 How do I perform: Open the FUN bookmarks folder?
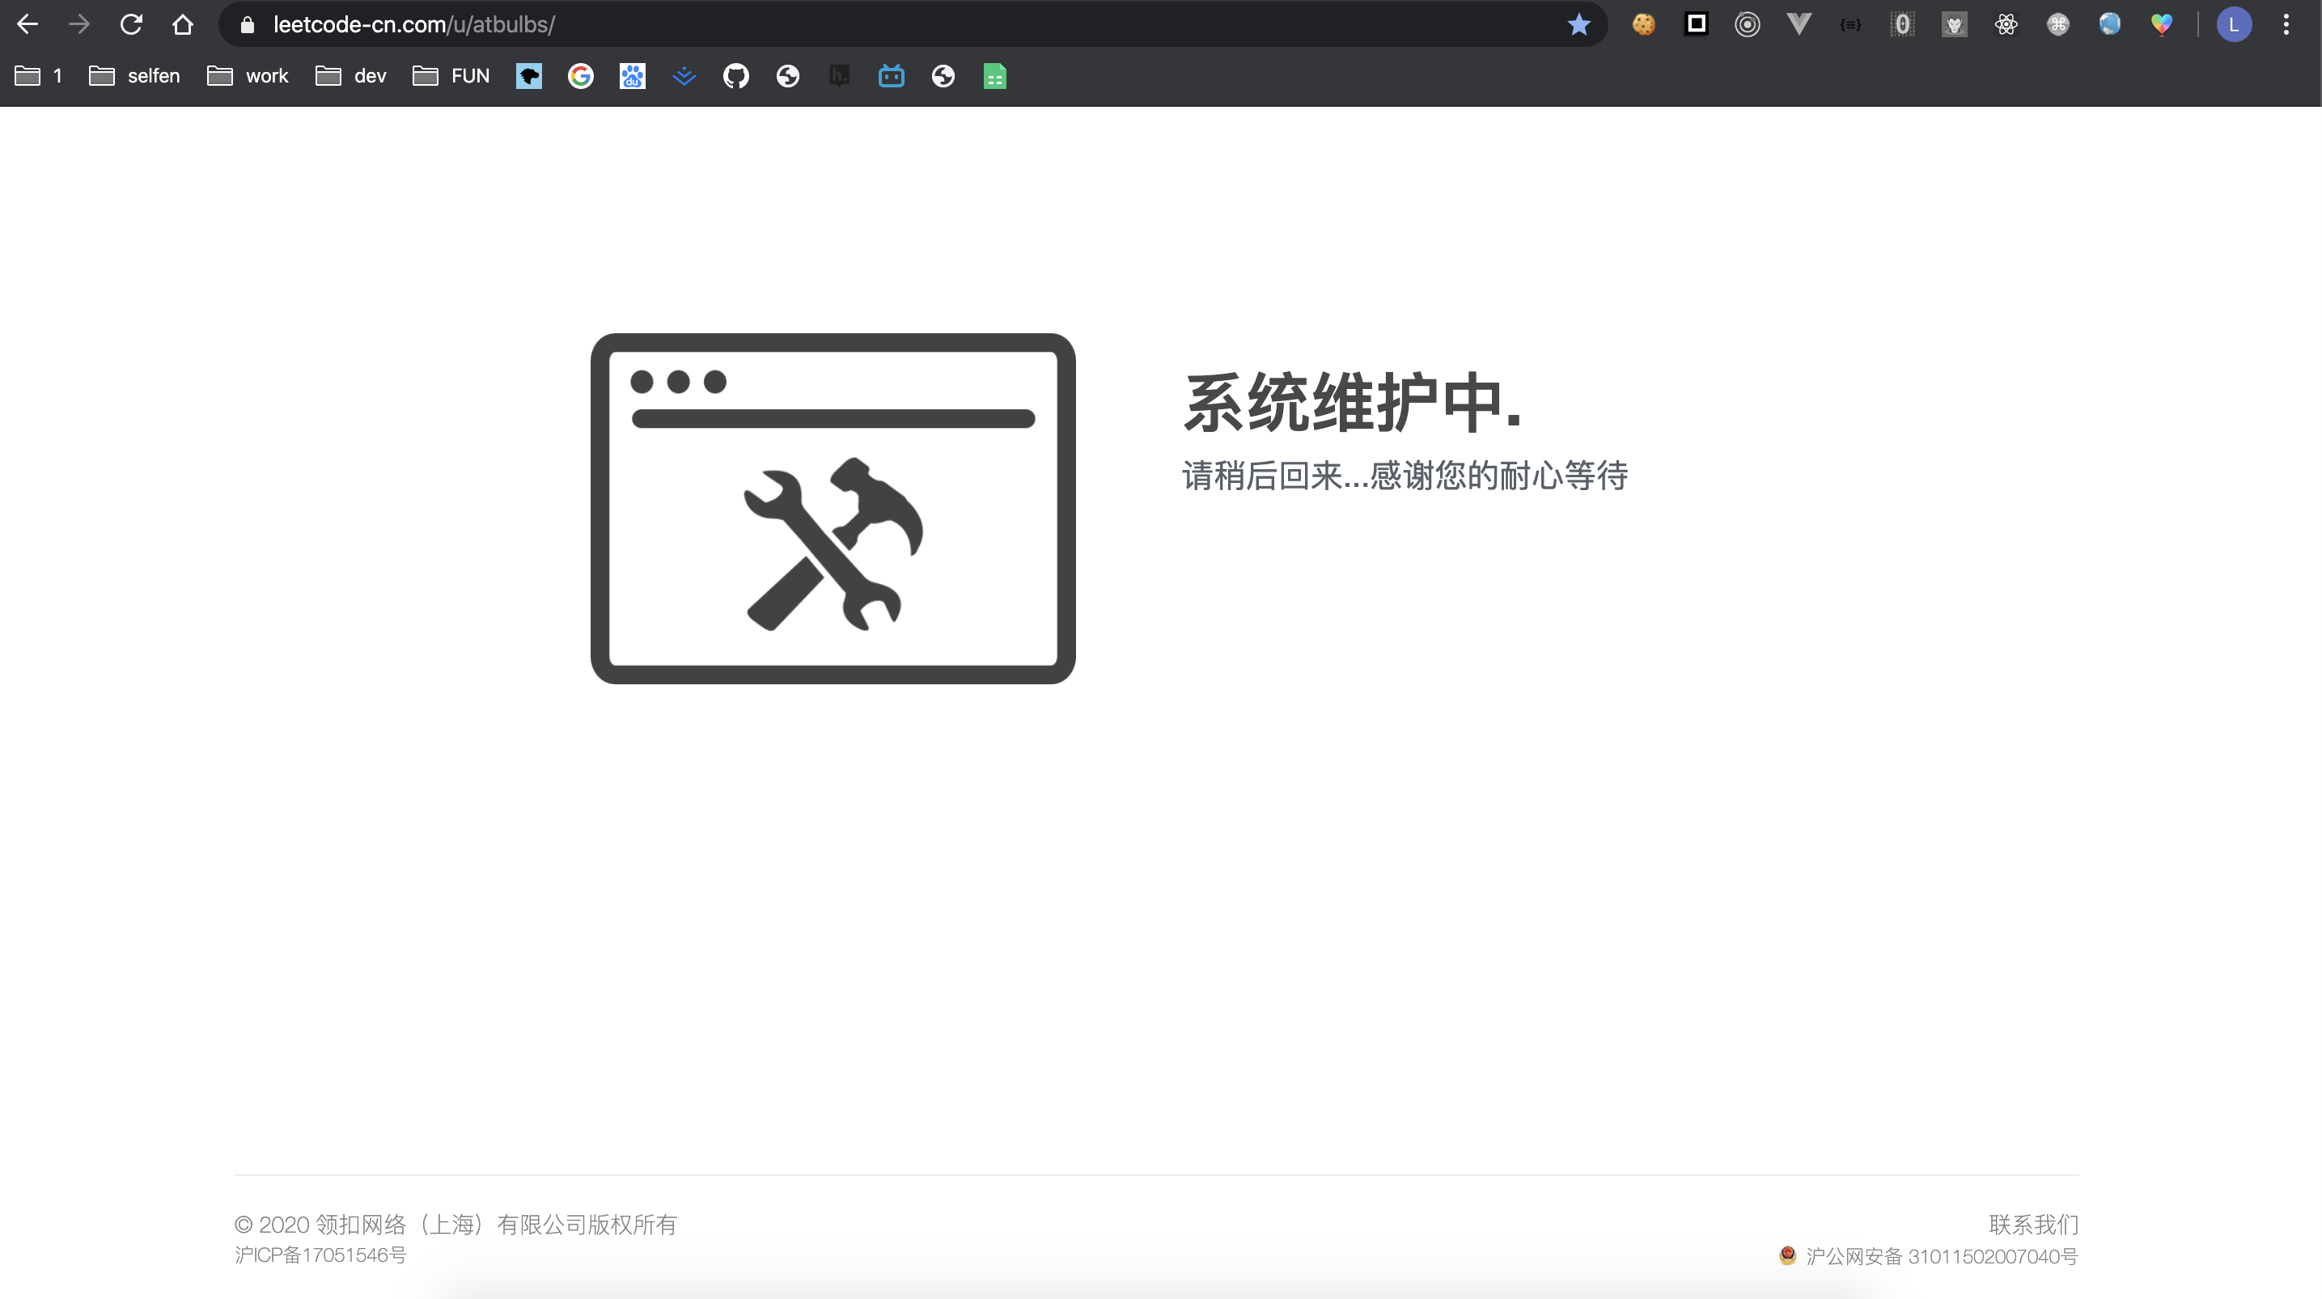point(451,77)
